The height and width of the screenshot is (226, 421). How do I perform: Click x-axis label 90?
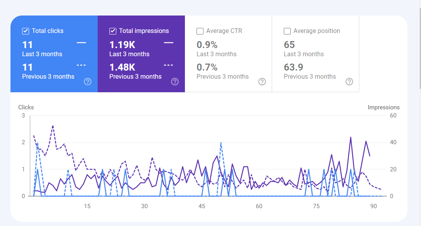[373, 206]
